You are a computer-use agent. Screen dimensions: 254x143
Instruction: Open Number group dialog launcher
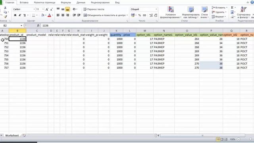pyautogui.click(x=157, y=21)
